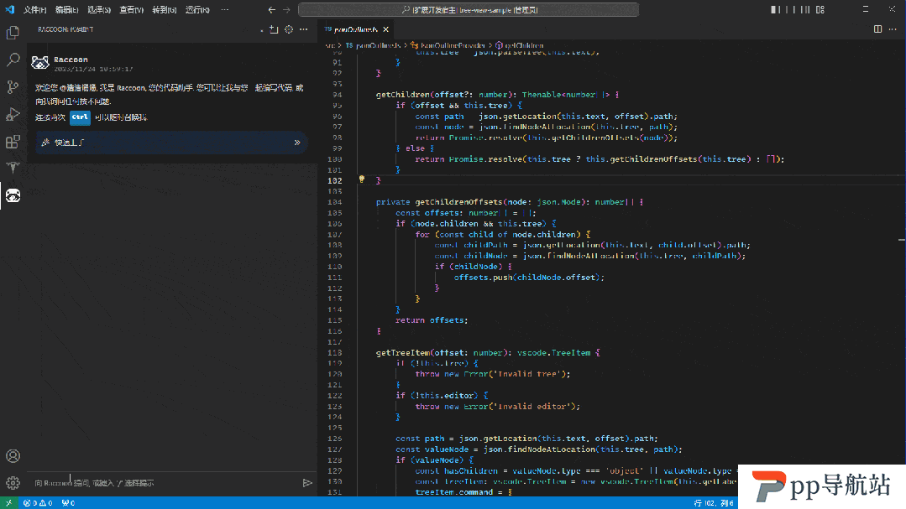906x509 pixels.
Task: Open Raccoon panel more actions menu
Action: [304, 29]
